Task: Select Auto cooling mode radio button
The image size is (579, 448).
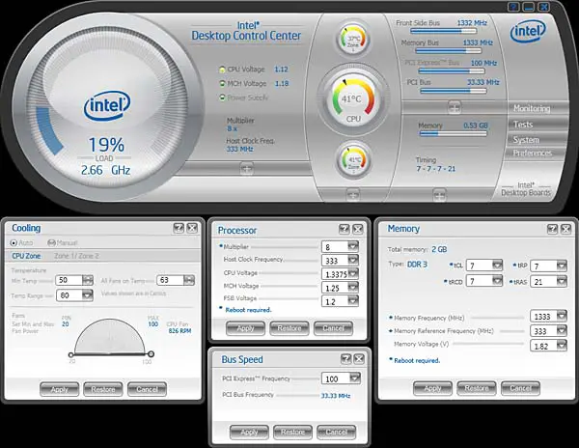Action: click(14, 242)
